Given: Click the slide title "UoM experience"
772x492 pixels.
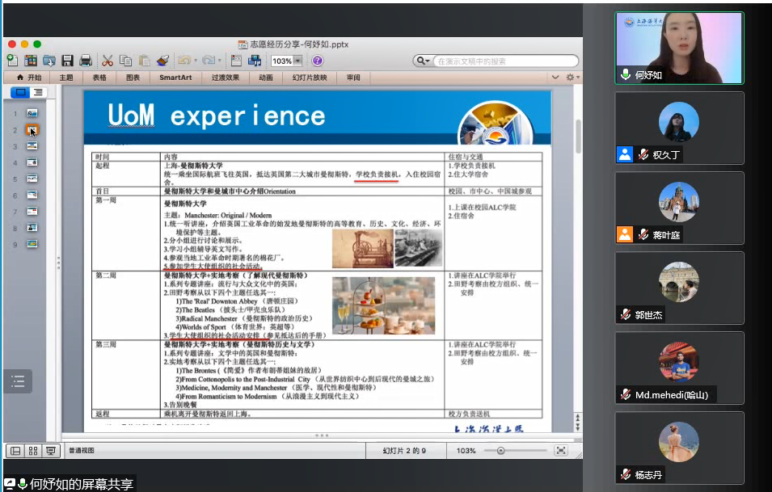Looking at the screenshot, I should coord(217,116).
